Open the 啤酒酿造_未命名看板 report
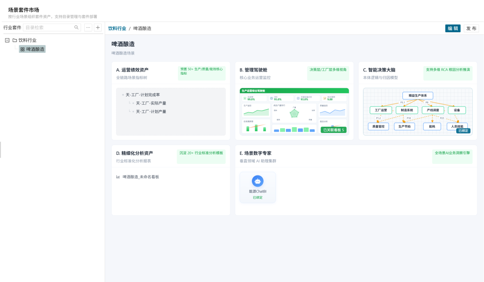The image size is (484, 282). point(141,177)
